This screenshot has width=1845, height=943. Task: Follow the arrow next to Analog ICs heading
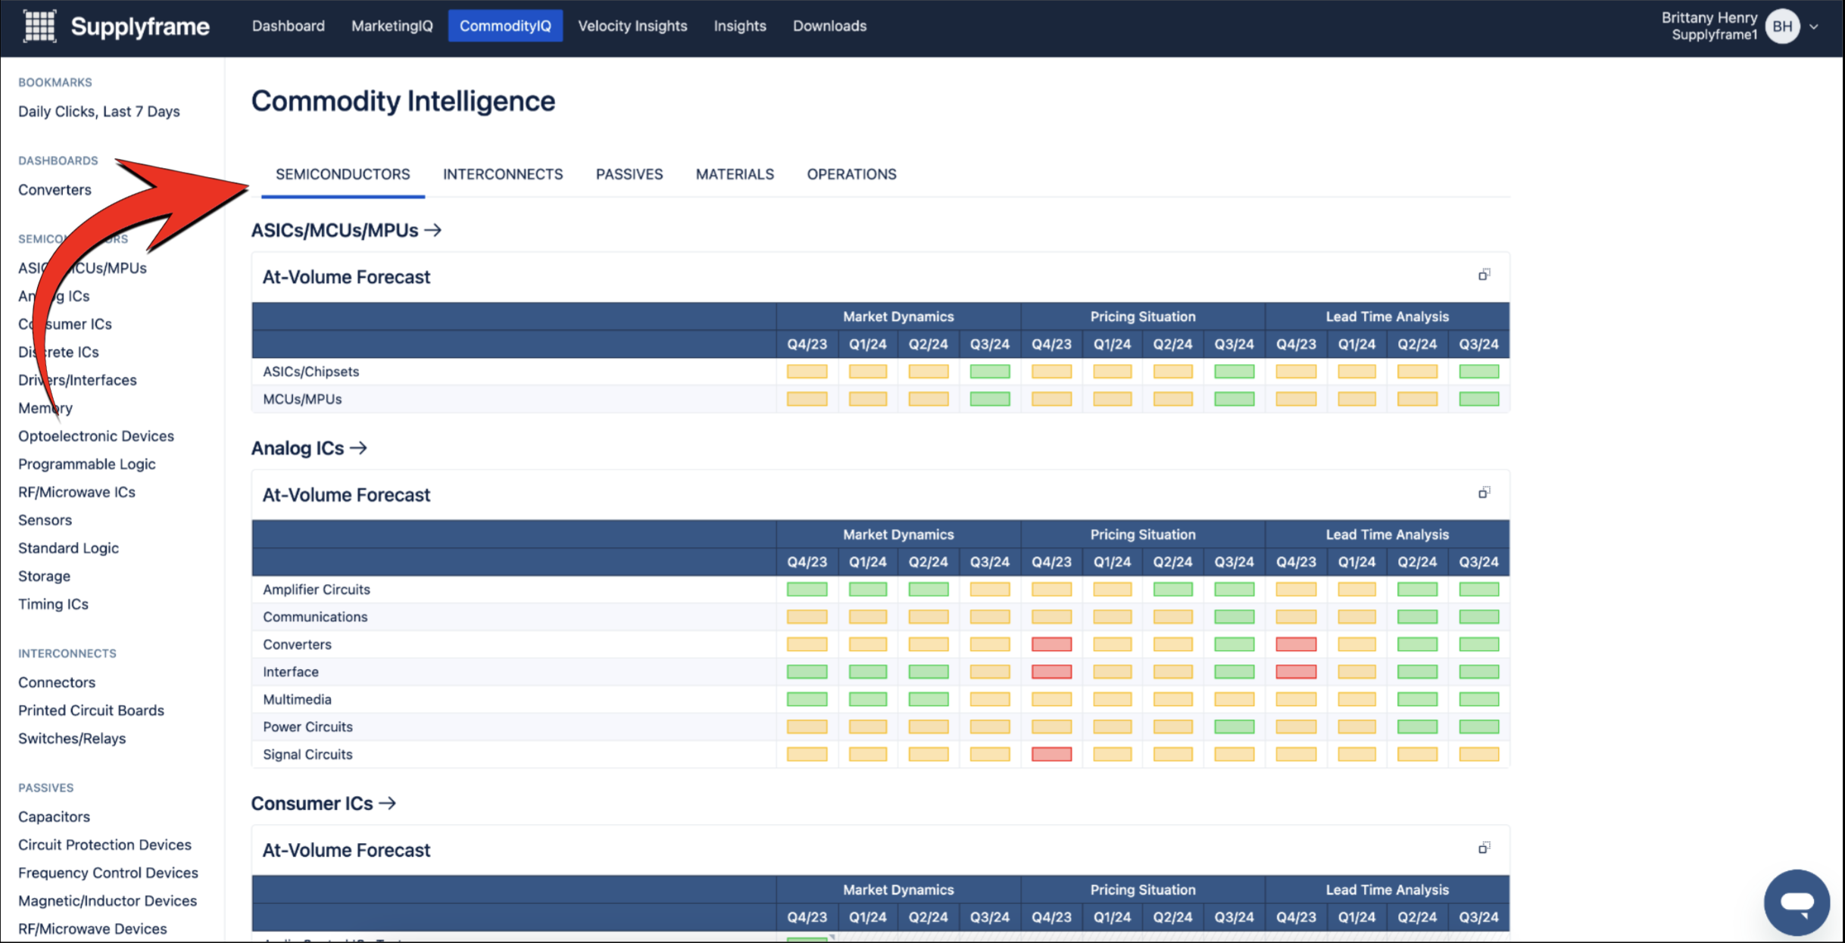[359, 448]
